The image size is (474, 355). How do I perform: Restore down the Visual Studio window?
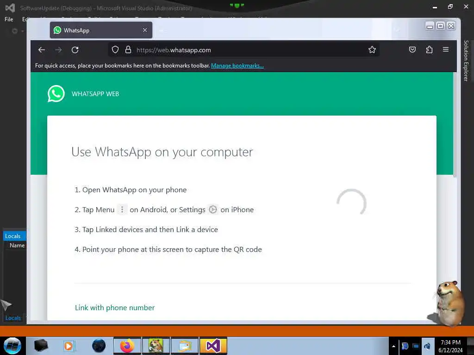point(450,6)
